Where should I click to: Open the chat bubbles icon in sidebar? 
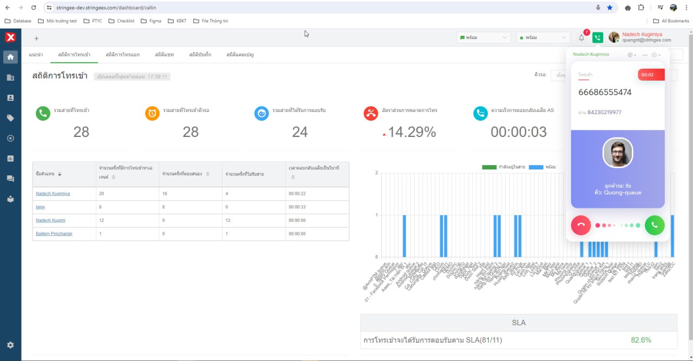pos(10,179)
